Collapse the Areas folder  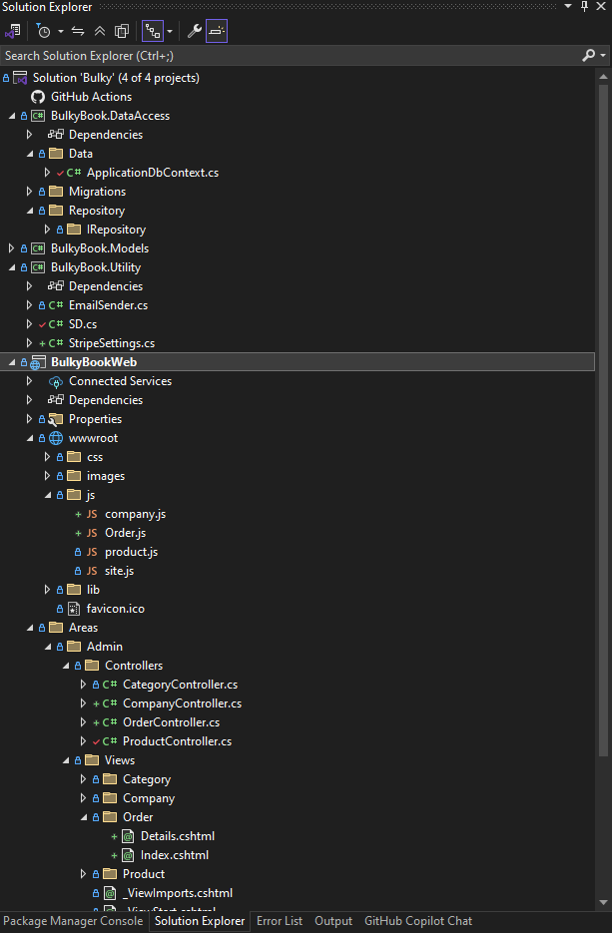coord(29,628)
